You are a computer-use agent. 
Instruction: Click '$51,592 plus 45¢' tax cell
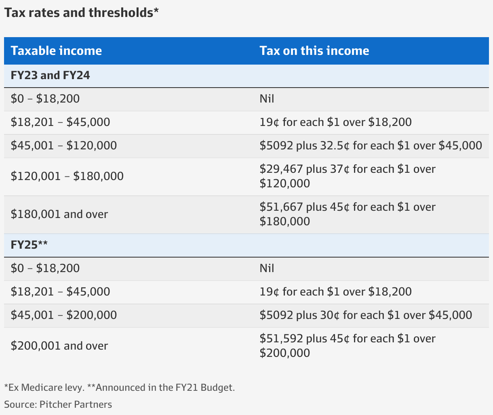coord(348,346)
